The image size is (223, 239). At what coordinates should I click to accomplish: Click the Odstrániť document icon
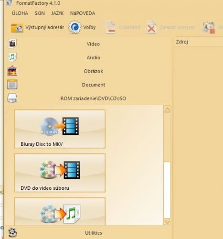tap(110, 27)
